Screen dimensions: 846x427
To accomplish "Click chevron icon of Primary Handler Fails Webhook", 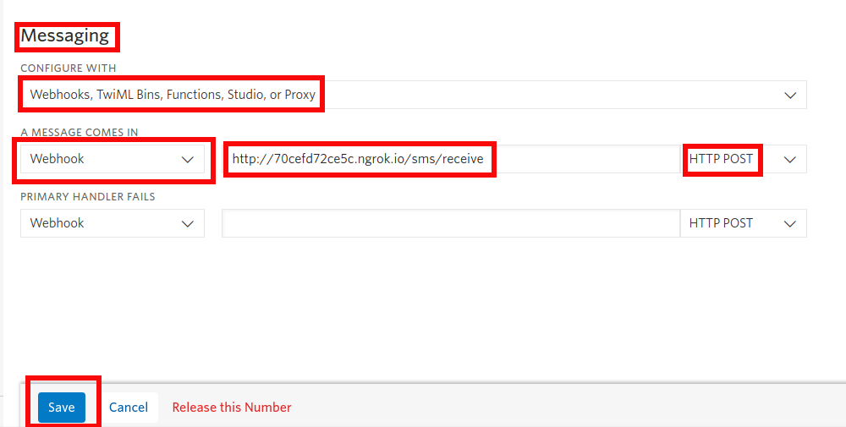I will click(x=188, y=223).
